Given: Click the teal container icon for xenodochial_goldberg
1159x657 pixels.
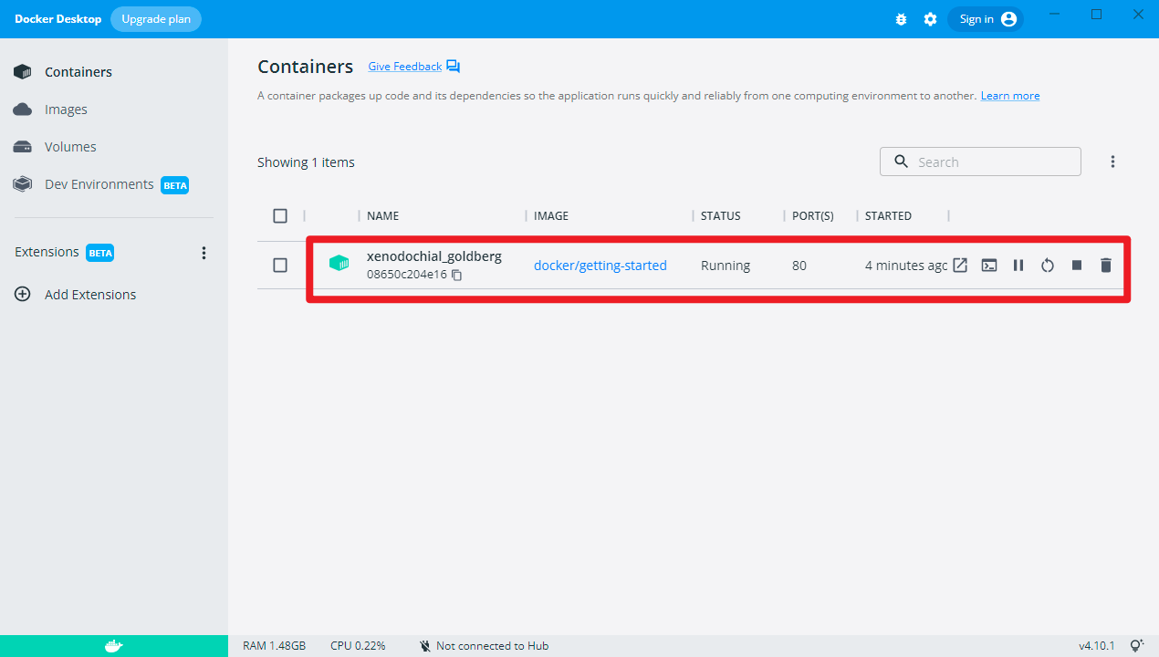Looking at the screenshot, I should [x=339, y=265].
